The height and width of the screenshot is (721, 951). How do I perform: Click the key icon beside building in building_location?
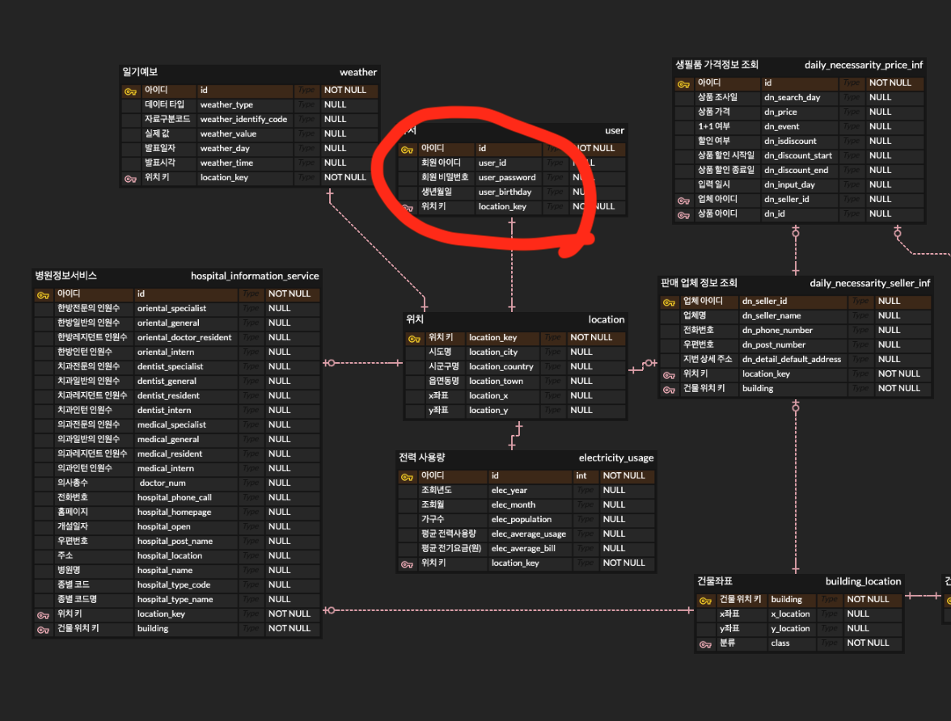[705, 601]
